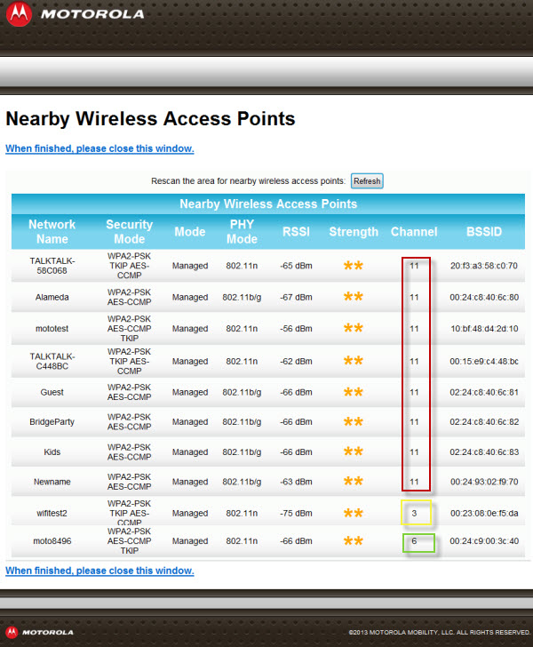Click the strength stars for Newname
Screen dimensions: 533x647
pos(353,483)
